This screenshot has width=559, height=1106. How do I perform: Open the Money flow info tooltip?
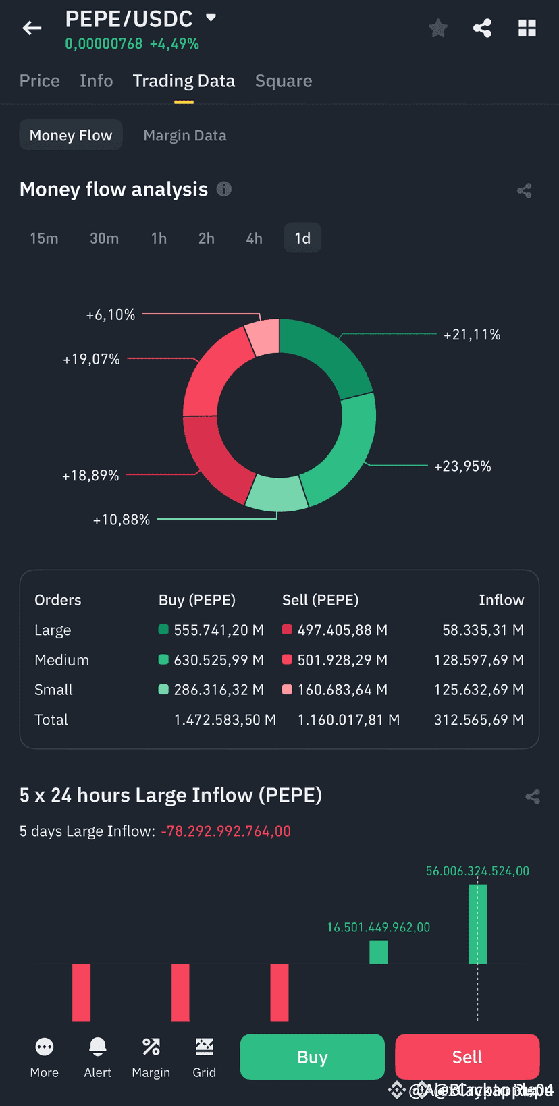point(223,189)
